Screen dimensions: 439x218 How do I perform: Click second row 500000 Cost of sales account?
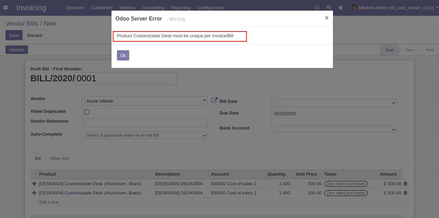pos(234,193)
